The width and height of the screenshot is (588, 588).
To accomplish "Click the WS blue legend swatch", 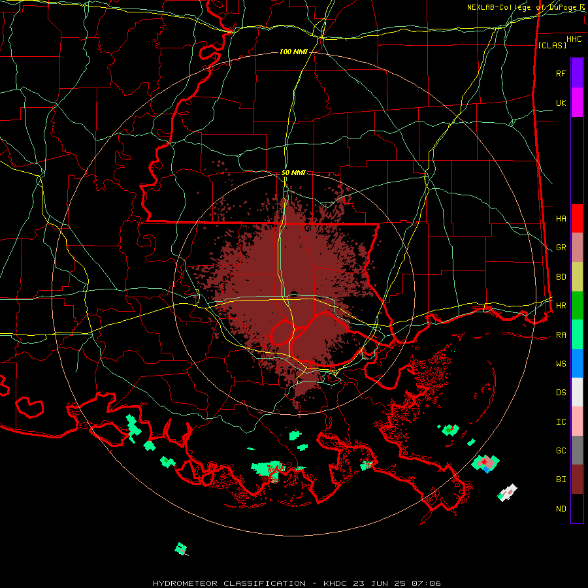I will point(577,363).
